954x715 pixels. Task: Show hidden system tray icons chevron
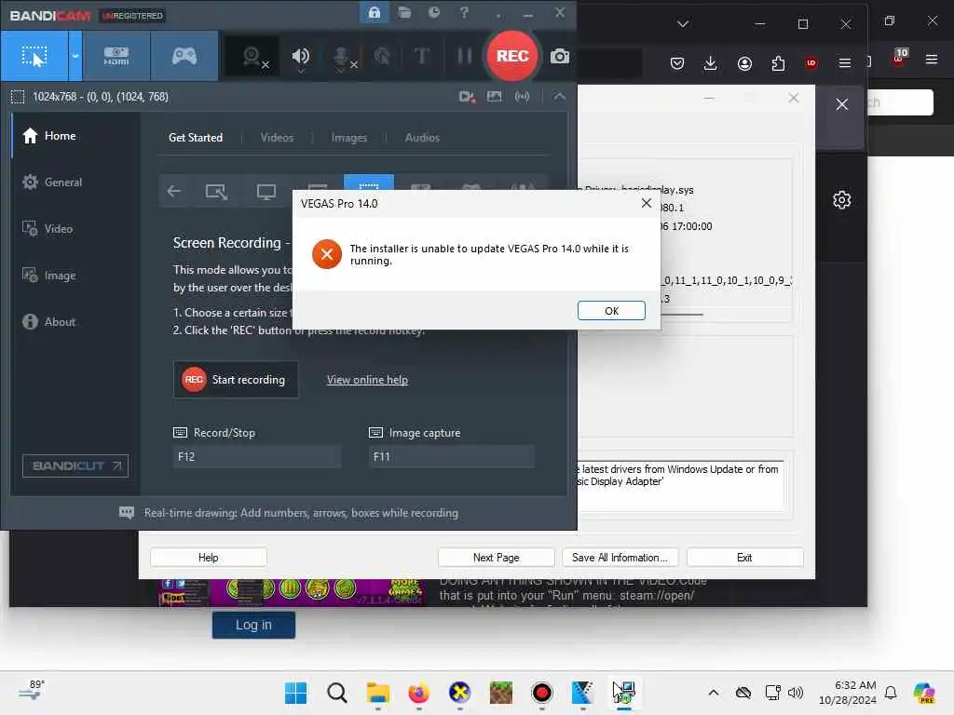coord(713,693)
